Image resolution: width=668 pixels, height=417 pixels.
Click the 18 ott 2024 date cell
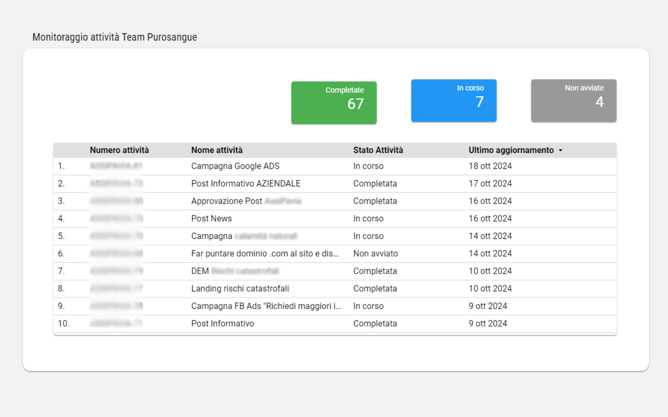tap(490, 166)
